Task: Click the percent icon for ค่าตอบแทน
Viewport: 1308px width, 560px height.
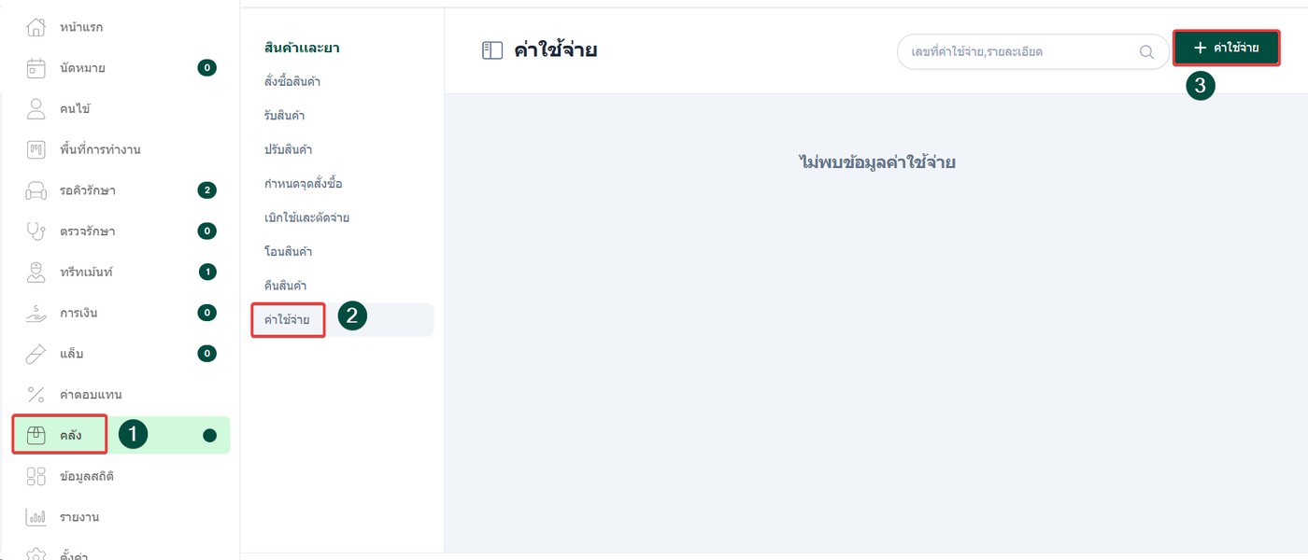Action: point(36,394)
